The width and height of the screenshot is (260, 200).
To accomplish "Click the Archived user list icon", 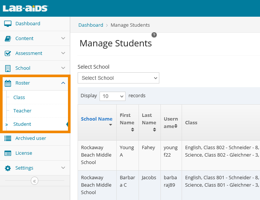I will coord(8,138).
